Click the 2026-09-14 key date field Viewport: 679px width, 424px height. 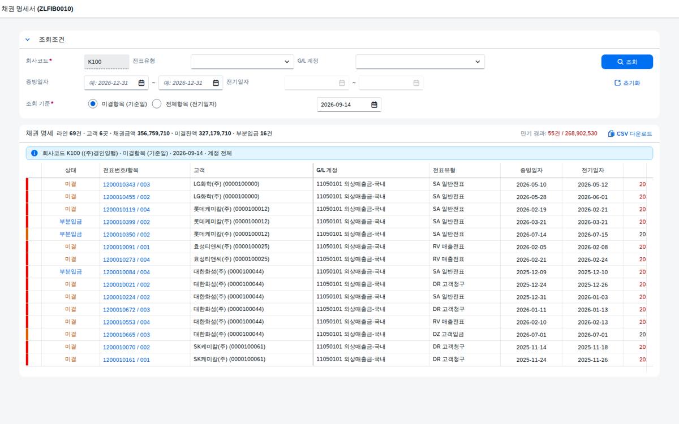[342, 105]
